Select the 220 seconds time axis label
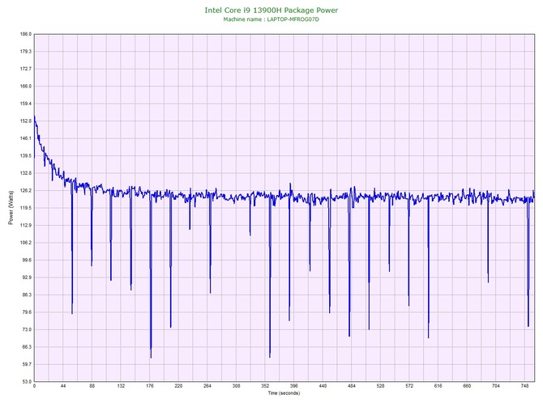Viewport: 543px width, 407px height. [178, 386]
